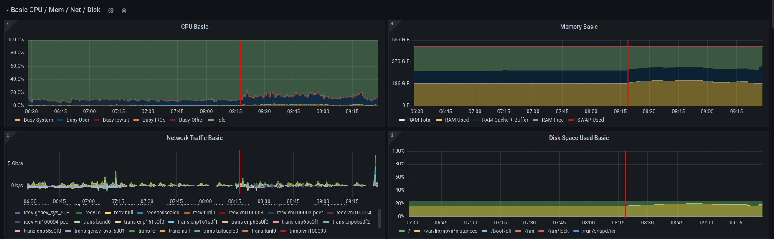Screen dimensions: 774x239
Task: Click the Network Traffic legend scrollbar
Action: coord(379,219)
